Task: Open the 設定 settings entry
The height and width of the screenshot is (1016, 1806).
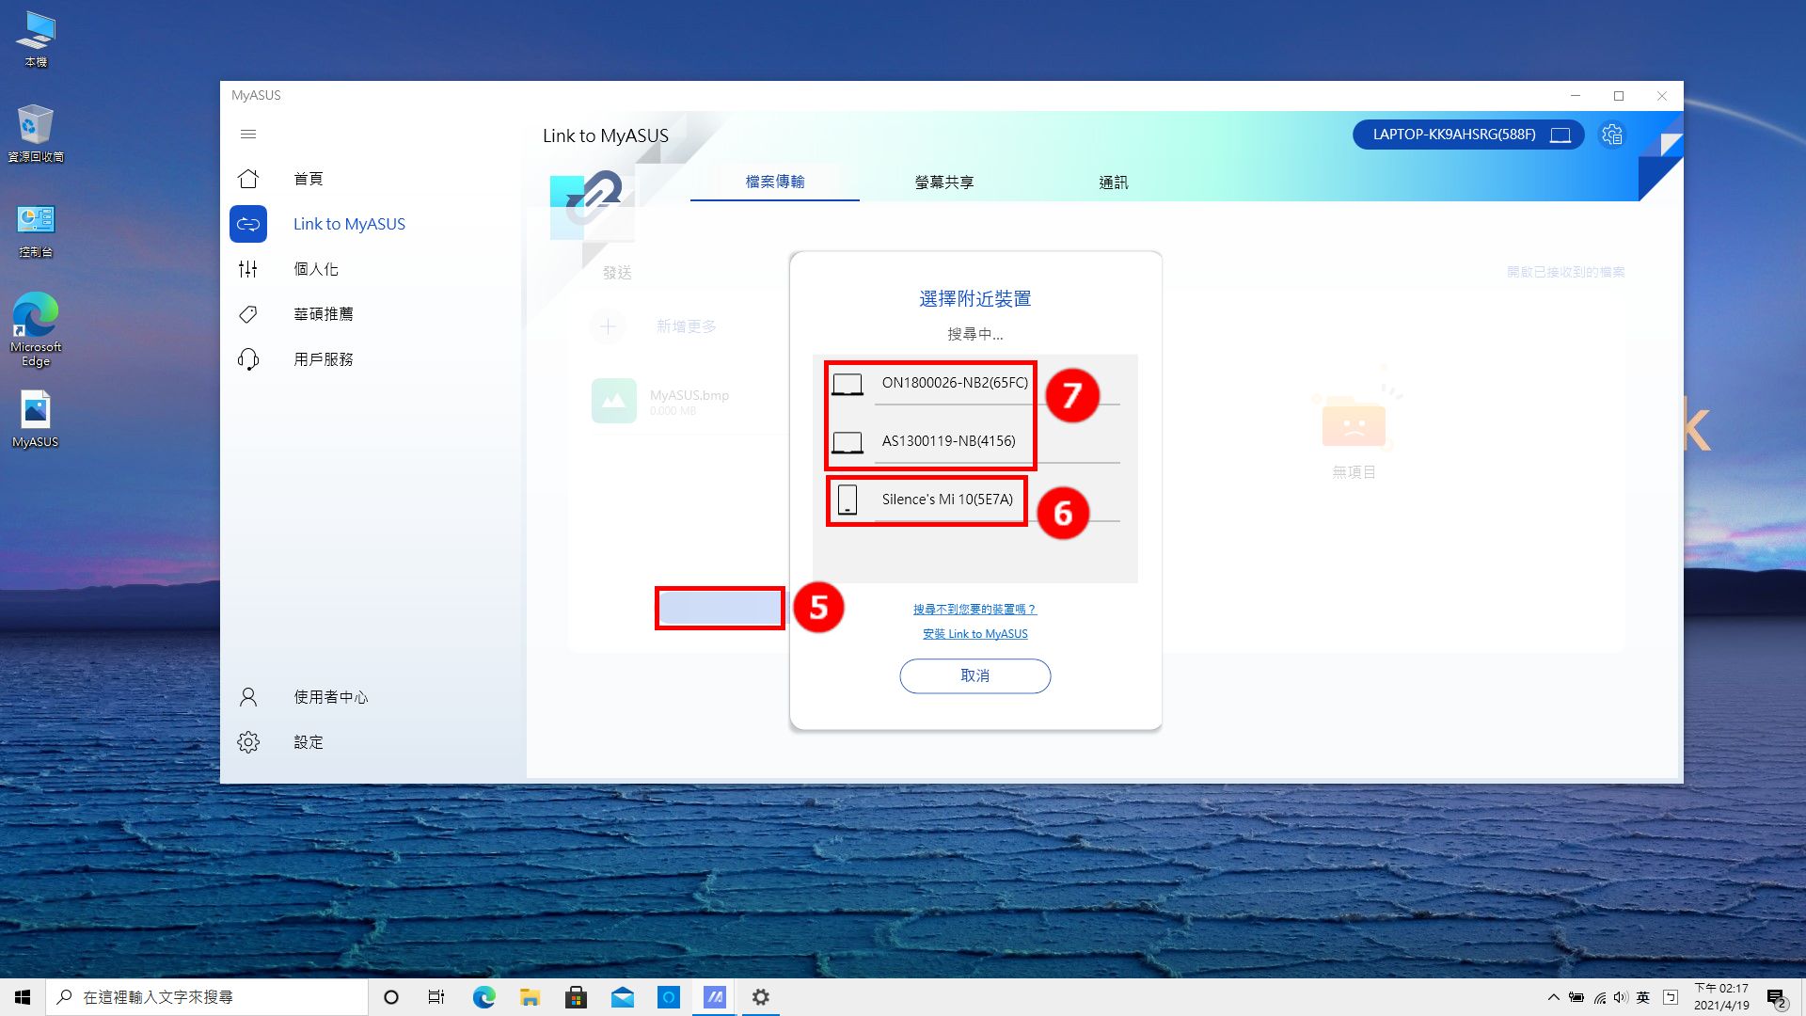Action: point(309,742)
